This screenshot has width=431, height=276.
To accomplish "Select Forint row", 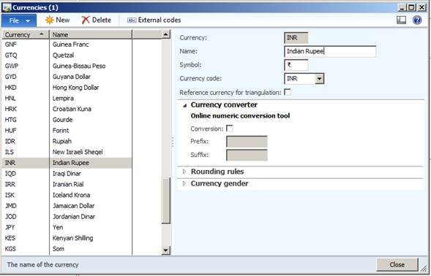I will pos(67,130).
